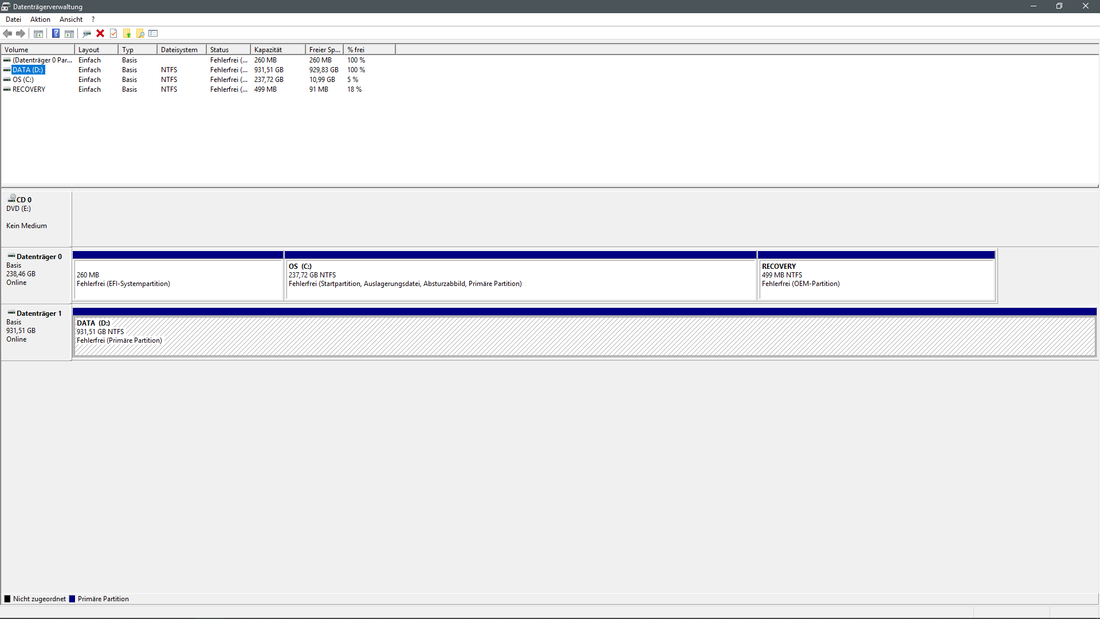Select the OS (C:) 237,72 GB partition block
The width and height of the screenshot is (1100, 619).
coord(521,276)
